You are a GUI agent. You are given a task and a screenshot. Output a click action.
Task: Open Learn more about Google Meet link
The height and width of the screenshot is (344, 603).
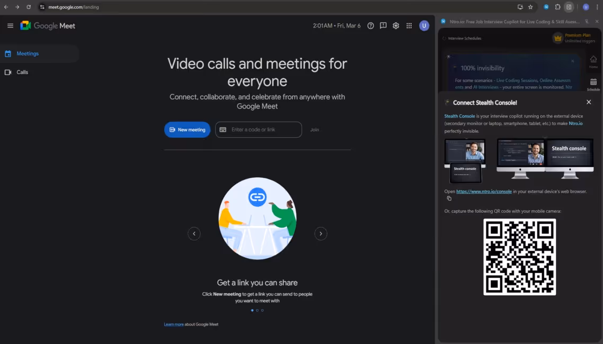point(174,324)
